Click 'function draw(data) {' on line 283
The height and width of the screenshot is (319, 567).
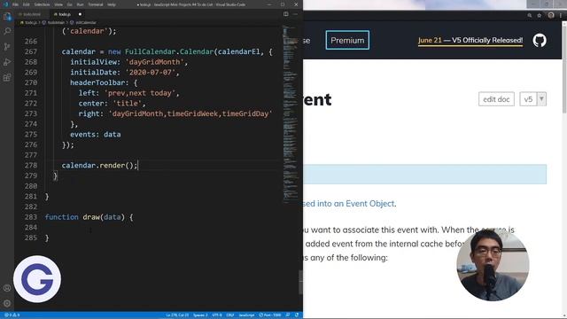pyautogui.click(x=89, y=217)
